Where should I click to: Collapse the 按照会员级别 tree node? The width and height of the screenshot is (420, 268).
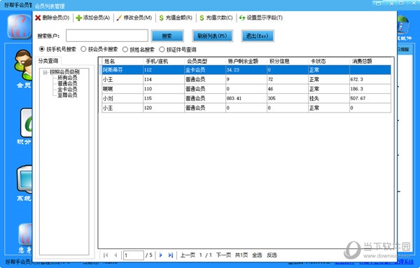45,72
